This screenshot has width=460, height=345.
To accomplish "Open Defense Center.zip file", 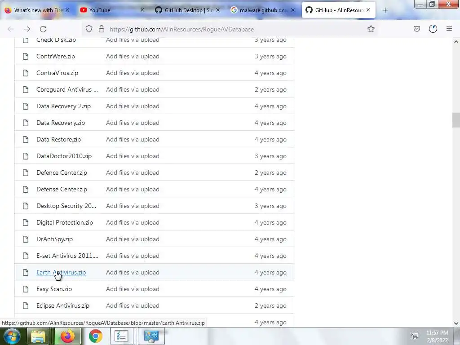I will tap(62, 190).
